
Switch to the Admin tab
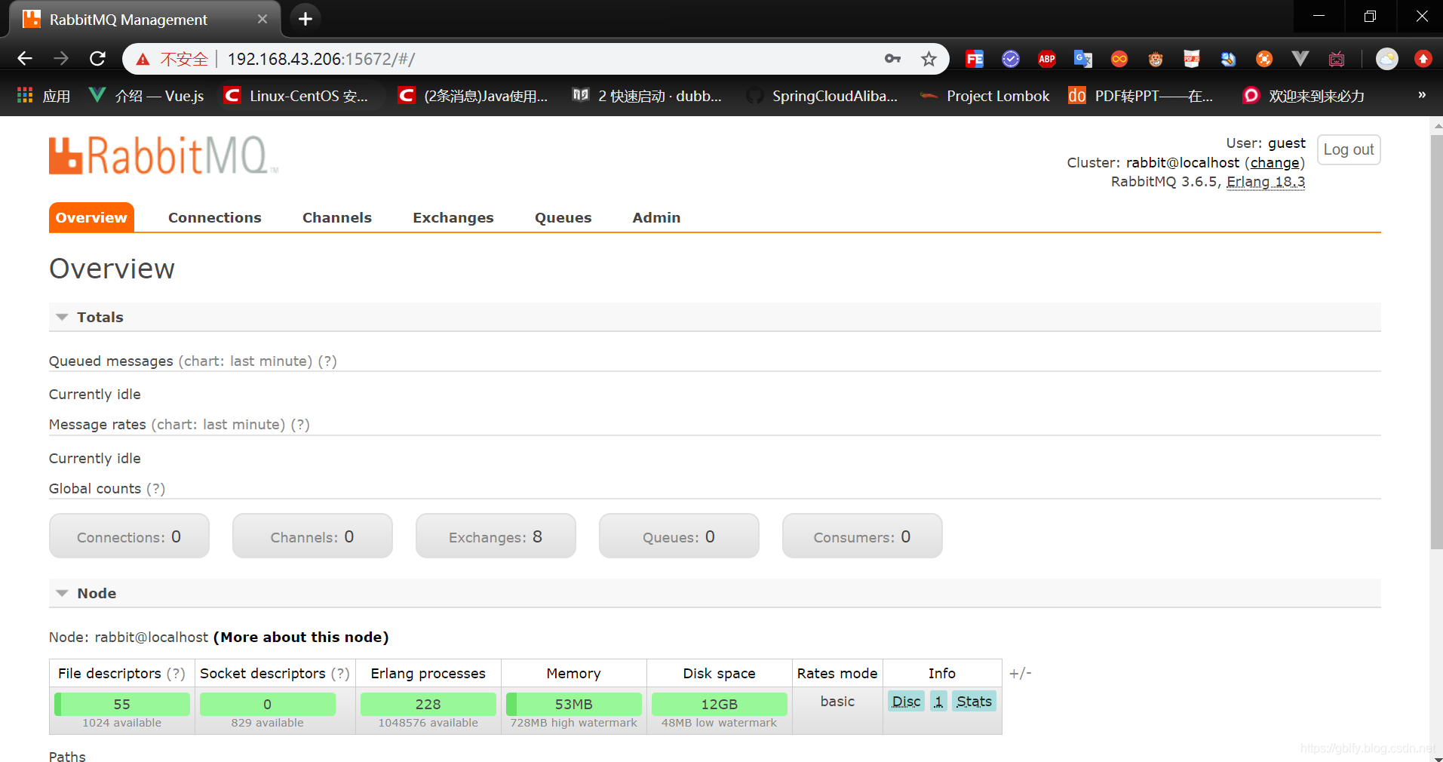pos(656,217)
